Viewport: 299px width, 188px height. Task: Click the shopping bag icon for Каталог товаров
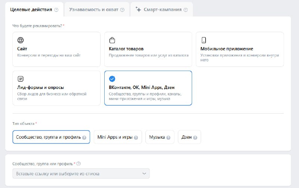112,40
